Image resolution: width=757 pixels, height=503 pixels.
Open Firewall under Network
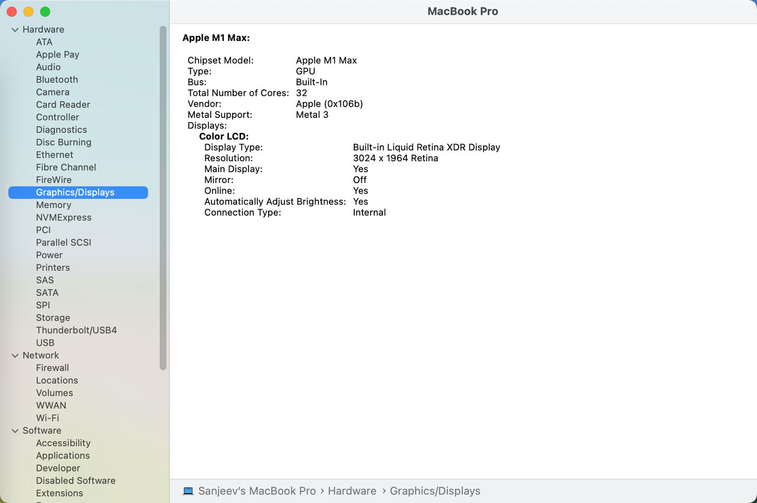(53, 368)
